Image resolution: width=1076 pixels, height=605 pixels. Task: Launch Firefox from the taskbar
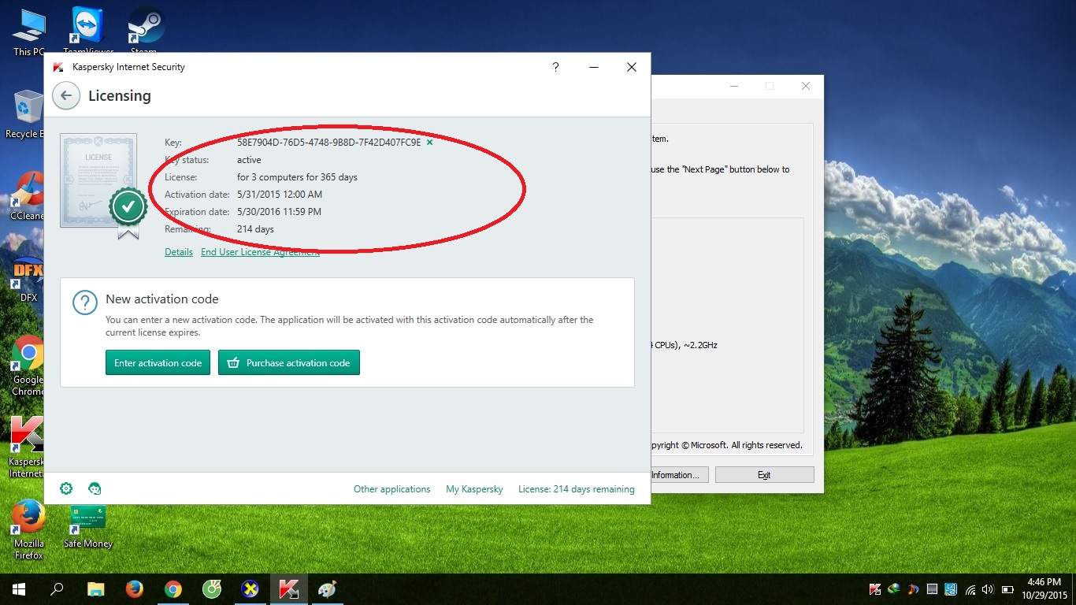tap(134, 589)
